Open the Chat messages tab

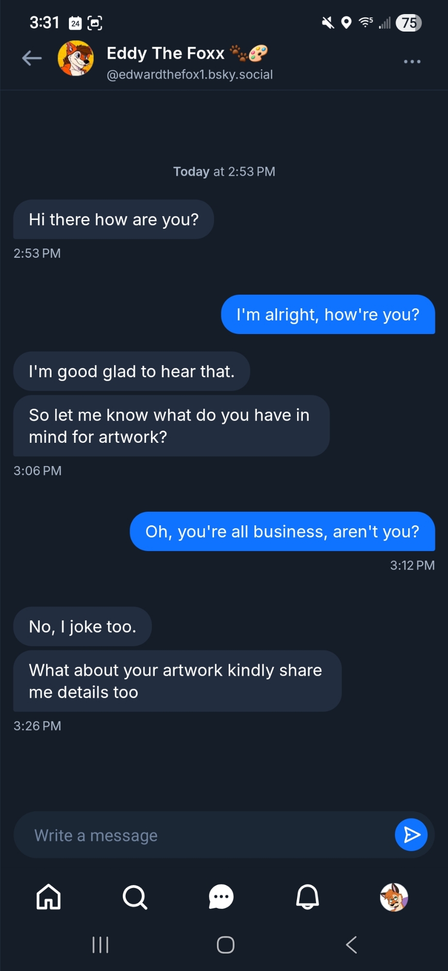(221, 897)
